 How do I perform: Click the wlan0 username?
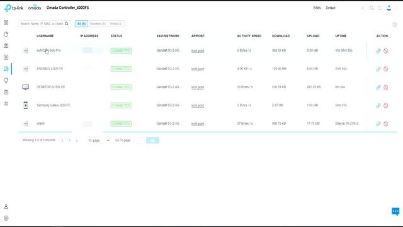tap(40, 124)
